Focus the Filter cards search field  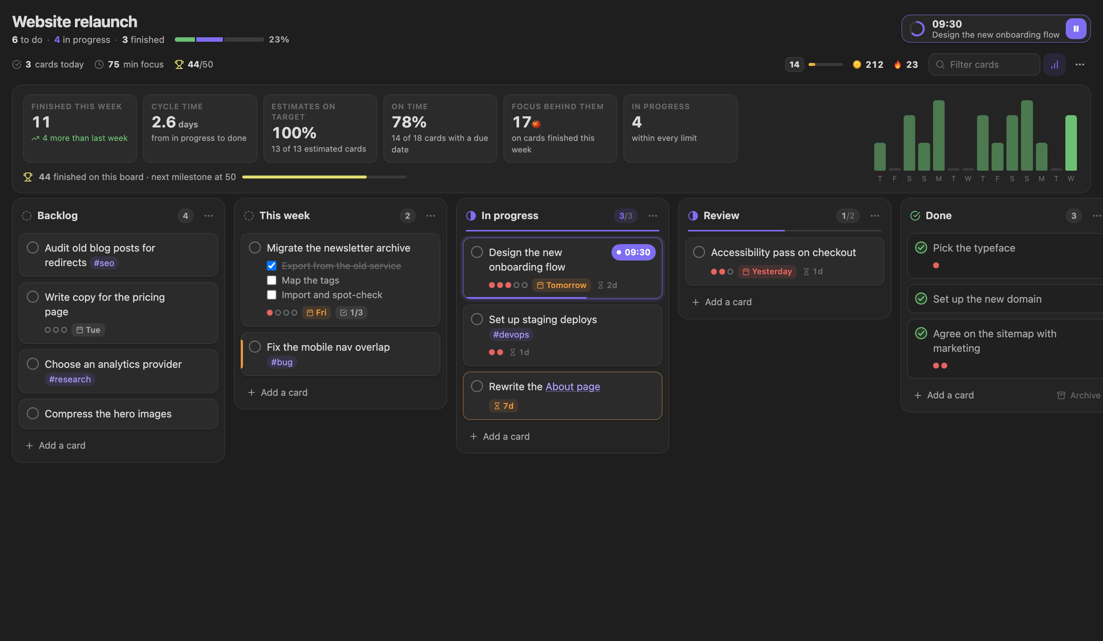click(984, 64)
